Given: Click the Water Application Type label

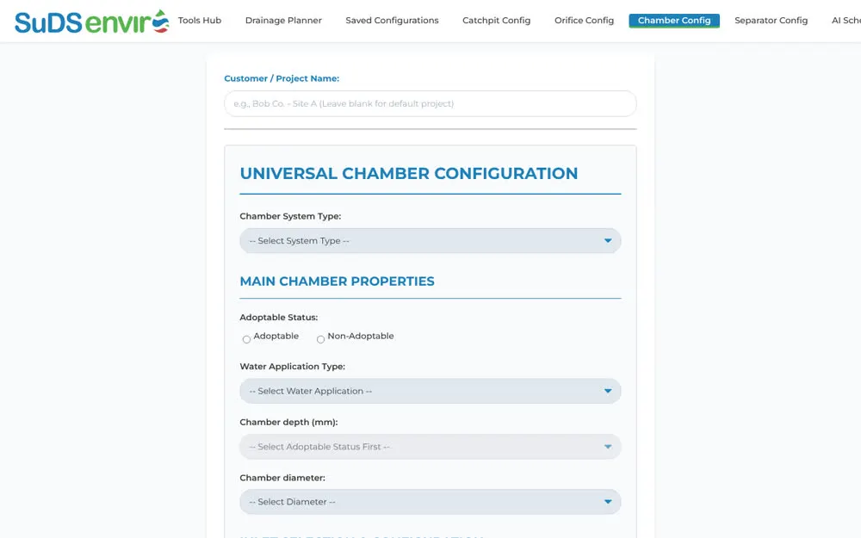Looking at the screenshot, I should point(292,366).
